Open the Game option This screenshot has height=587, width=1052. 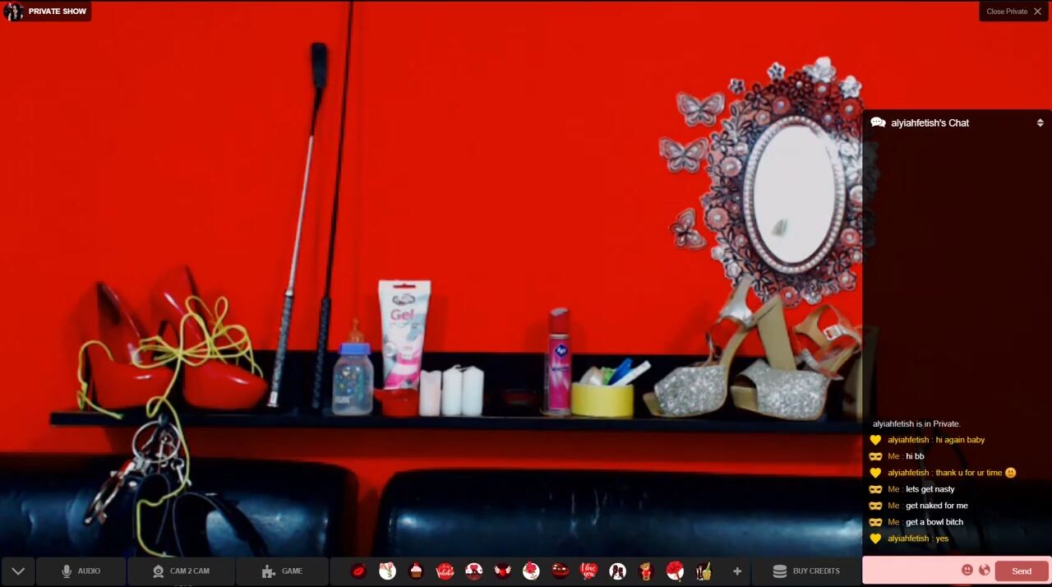coord(282,571)
